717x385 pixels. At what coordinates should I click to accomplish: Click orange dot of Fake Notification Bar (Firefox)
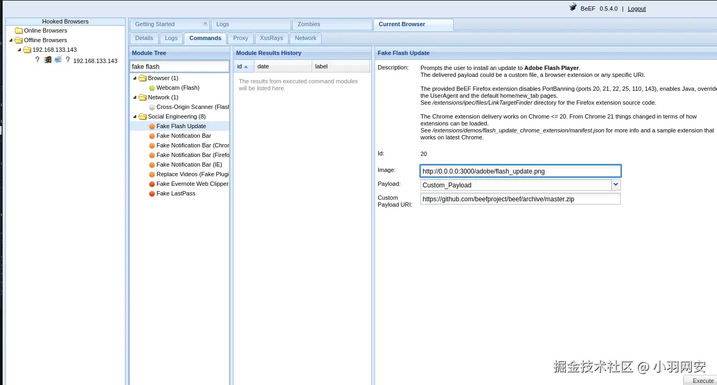tap(152, 155)
